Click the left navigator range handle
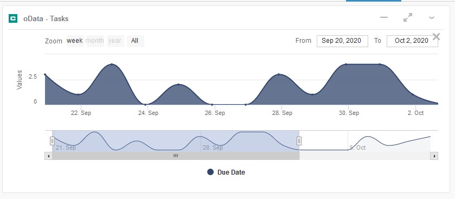455x199 pixels. pyautogui.click(x=52, y=141)
